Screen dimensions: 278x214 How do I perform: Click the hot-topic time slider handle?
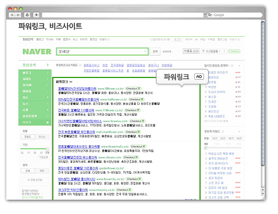tap(206, 147)
